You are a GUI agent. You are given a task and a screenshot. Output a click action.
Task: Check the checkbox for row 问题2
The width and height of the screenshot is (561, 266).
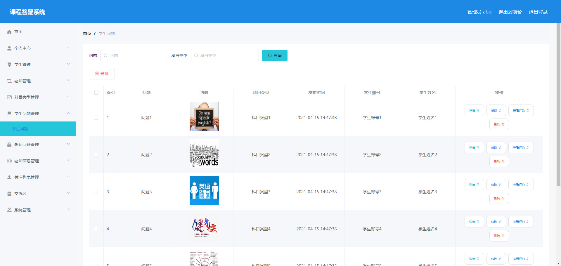[96, 155]
